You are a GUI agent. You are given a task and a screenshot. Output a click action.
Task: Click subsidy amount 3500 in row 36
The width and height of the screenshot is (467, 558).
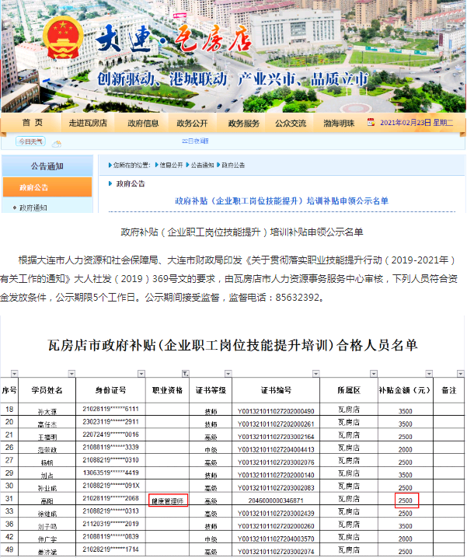[405, 526]
